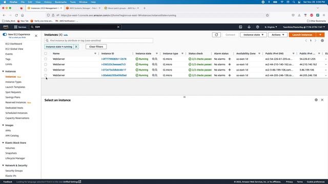Open instance i-0f77799080b112b78 link
Viewport: 328px width, 184px height.
click(x=114, y=59)
